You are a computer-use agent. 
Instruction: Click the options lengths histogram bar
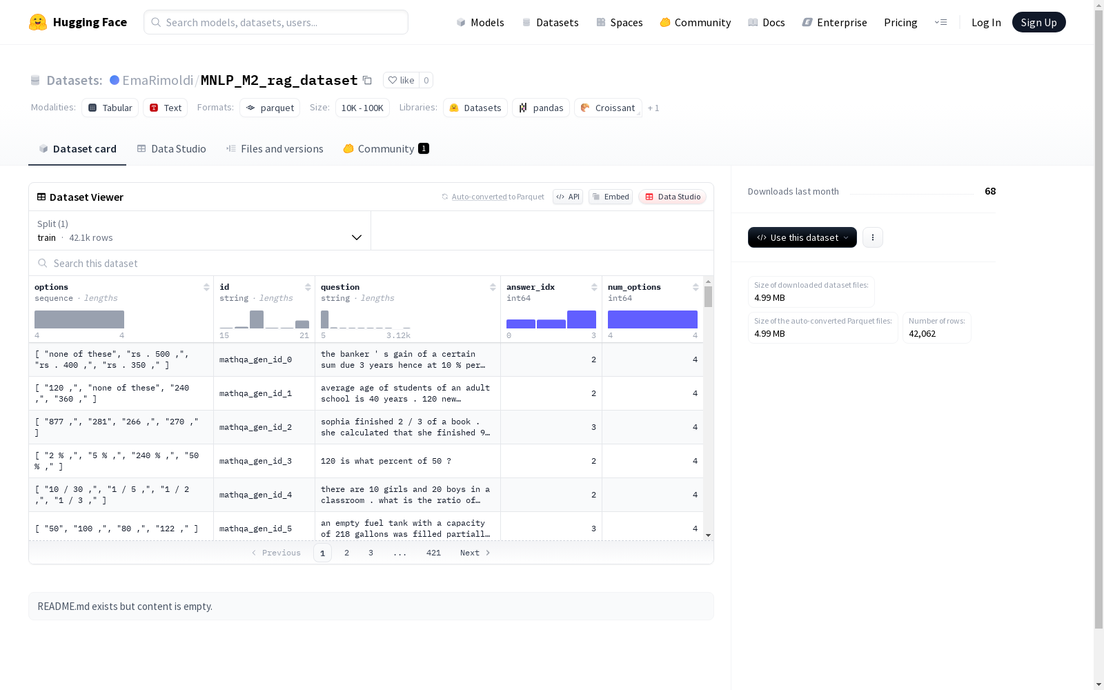pos(79,319)
